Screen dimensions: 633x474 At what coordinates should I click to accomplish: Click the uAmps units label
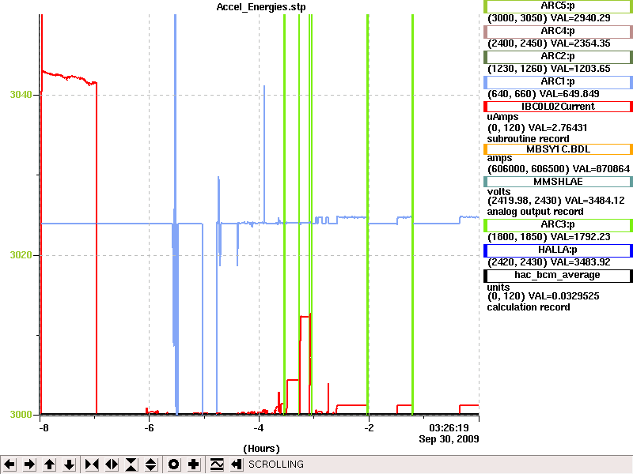(502, 117)
